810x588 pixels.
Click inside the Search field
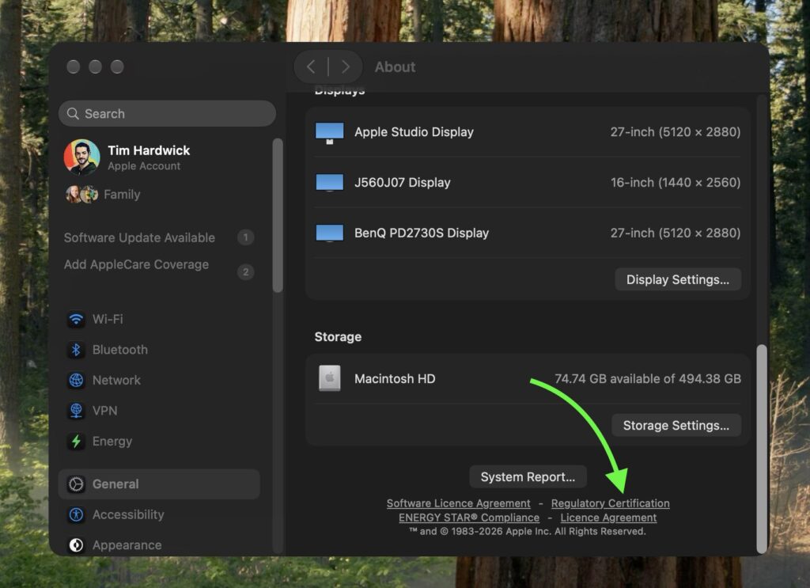[167, 114]
